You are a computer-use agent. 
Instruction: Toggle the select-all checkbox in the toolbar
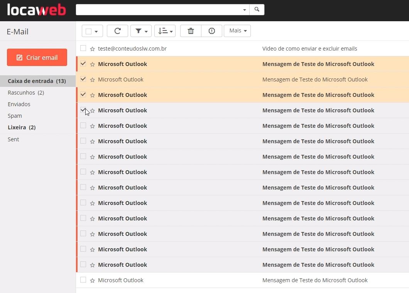(89, 31)
